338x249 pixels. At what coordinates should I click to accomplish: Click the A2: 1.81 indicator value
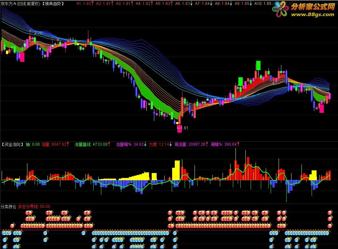105,3
